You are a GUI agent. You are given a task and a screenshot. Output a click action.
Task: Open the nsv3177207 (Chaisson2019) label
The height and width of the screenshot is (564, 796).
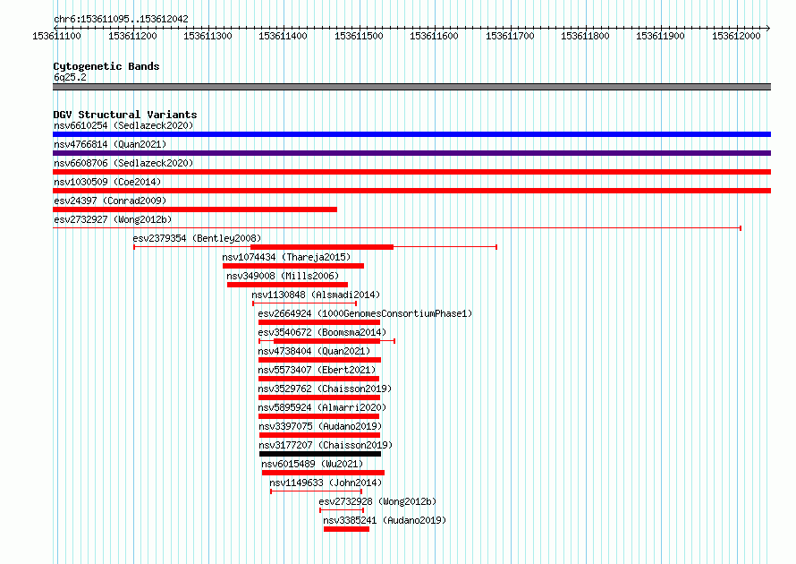[x=326, y=445]
